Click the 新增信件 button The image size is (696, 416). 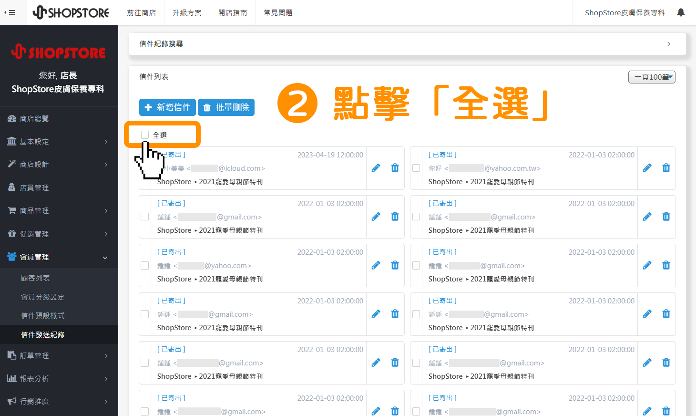pos(167,107)
